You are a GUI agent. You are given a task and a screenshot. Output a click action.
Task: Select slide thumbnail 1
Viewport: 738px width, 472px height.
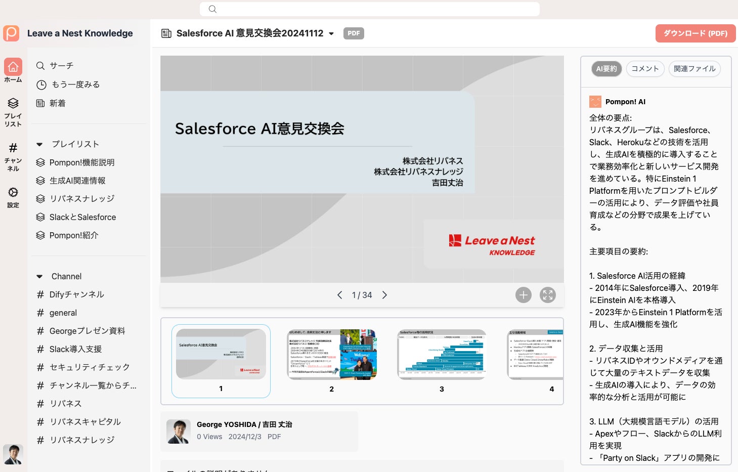click(x=221, y=361)
